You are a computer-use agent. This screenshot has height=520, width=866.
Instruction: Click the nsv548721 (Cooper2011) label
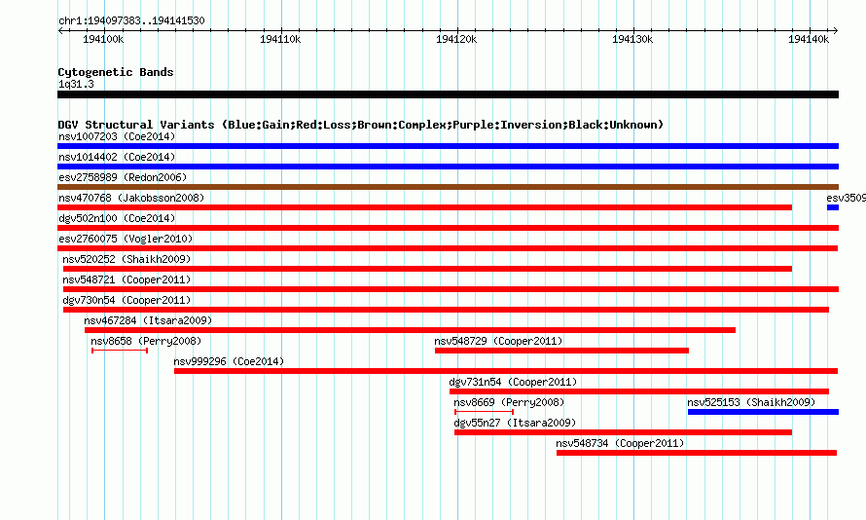point(126,279)
